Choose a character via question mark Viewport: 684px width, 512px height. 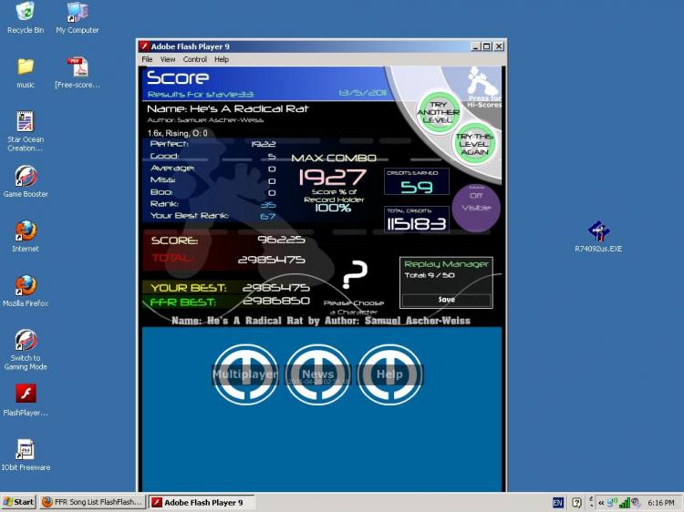[355, 275]
